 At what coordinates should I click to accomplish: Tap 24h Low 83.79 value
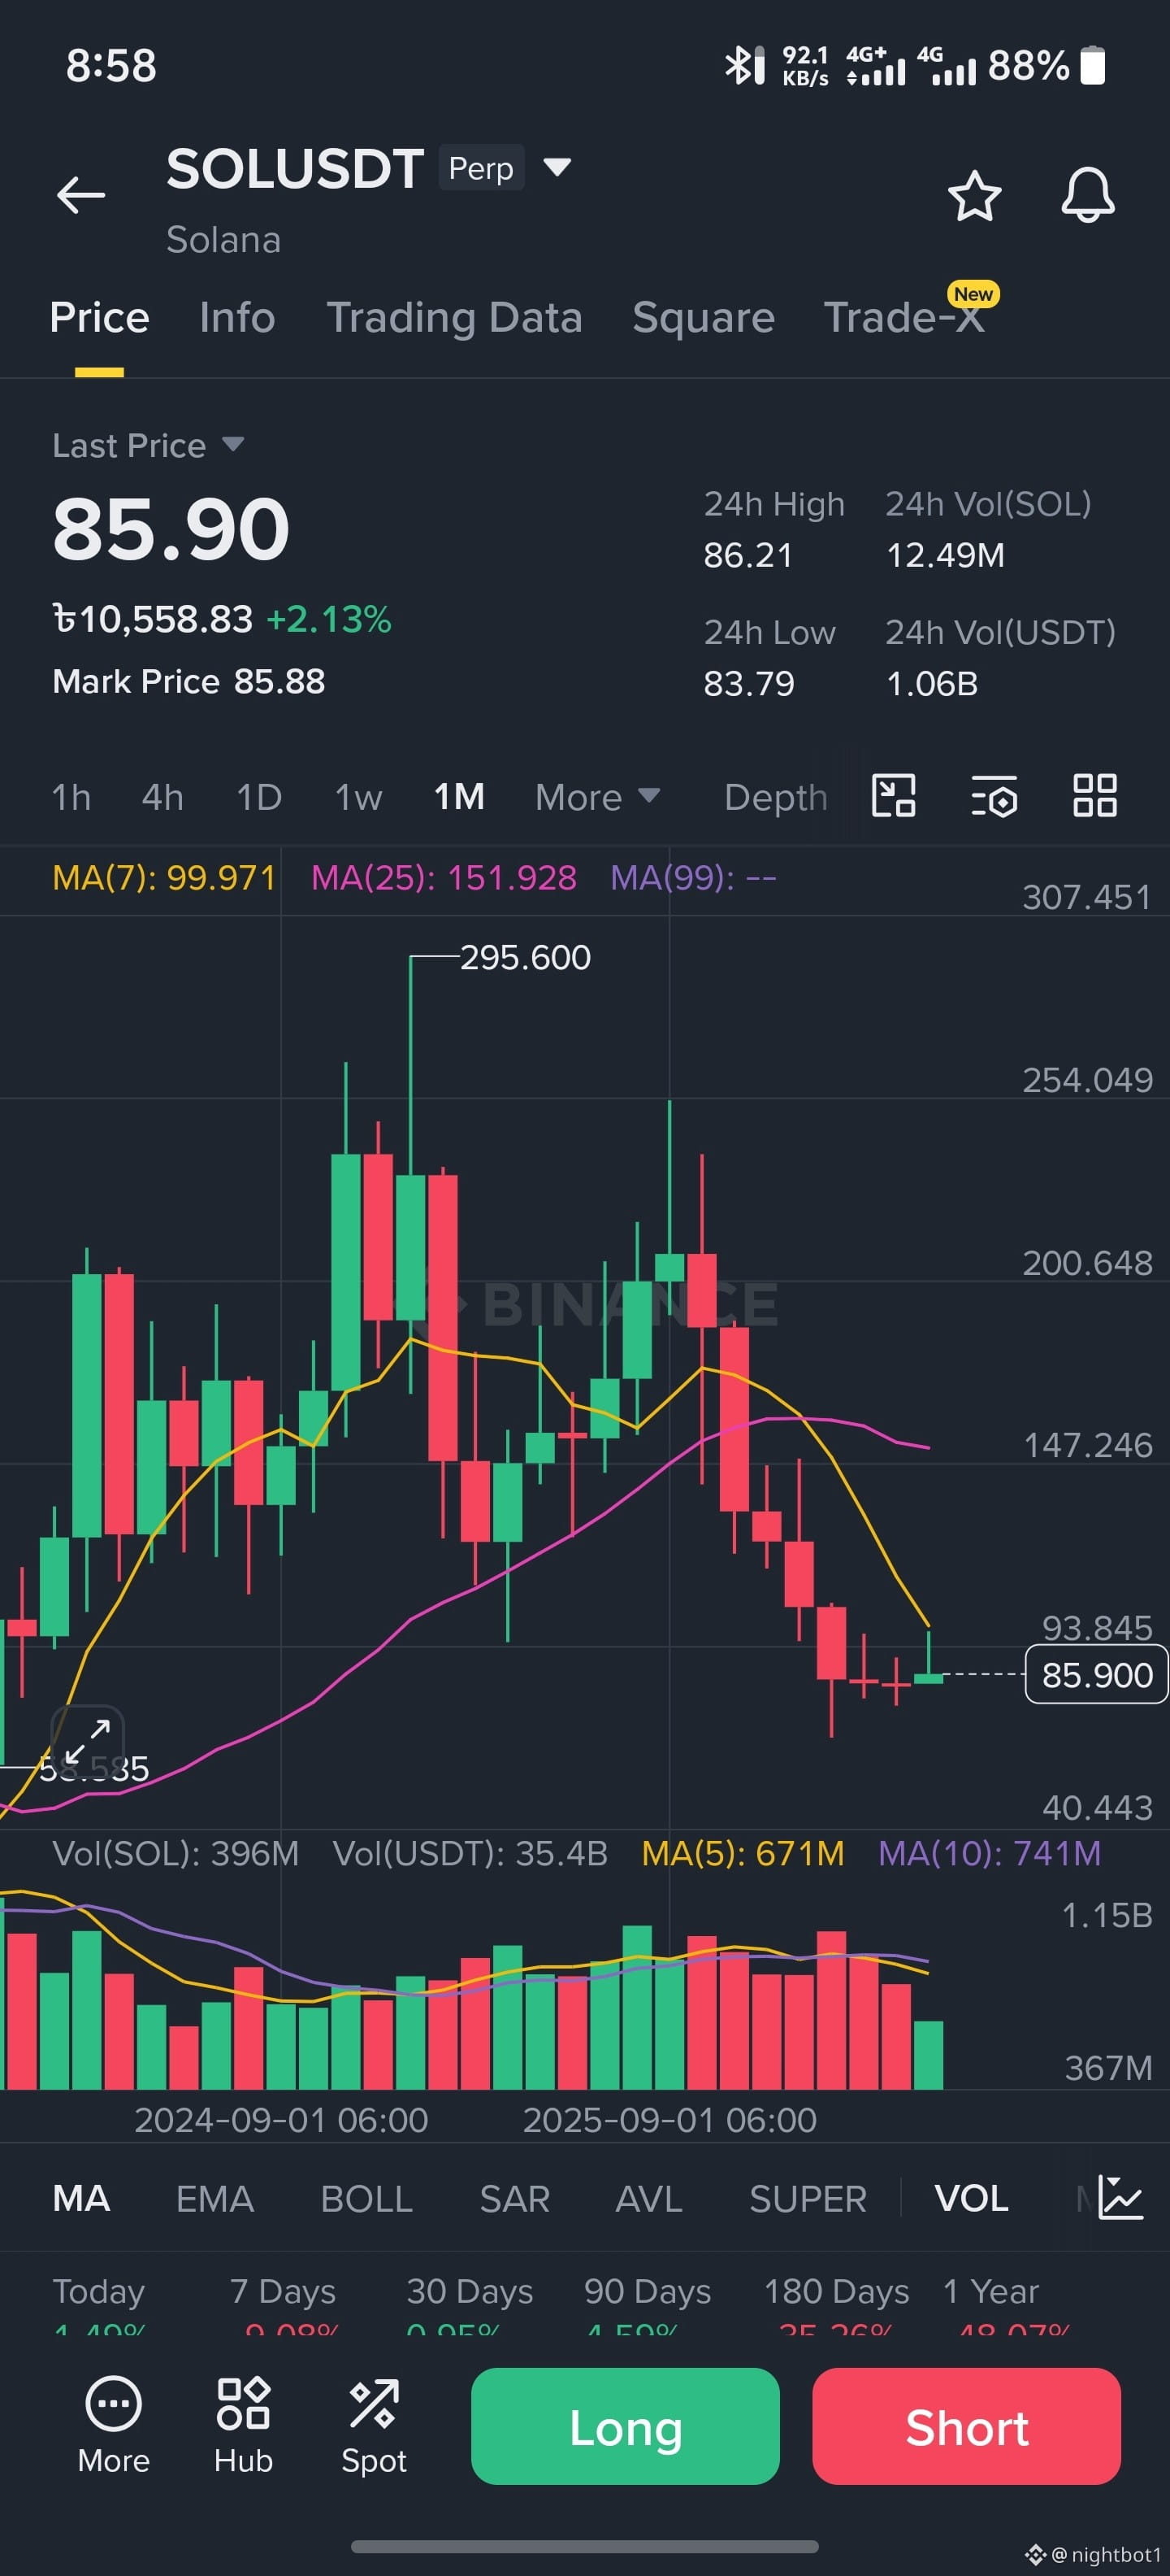click(x=748, y=683)
